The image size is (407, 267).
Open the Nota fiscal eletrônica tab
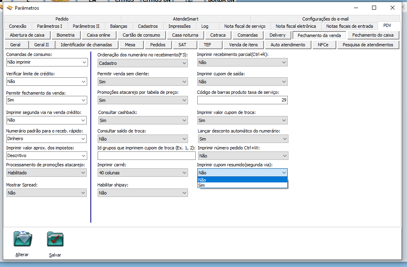(295, 26)
